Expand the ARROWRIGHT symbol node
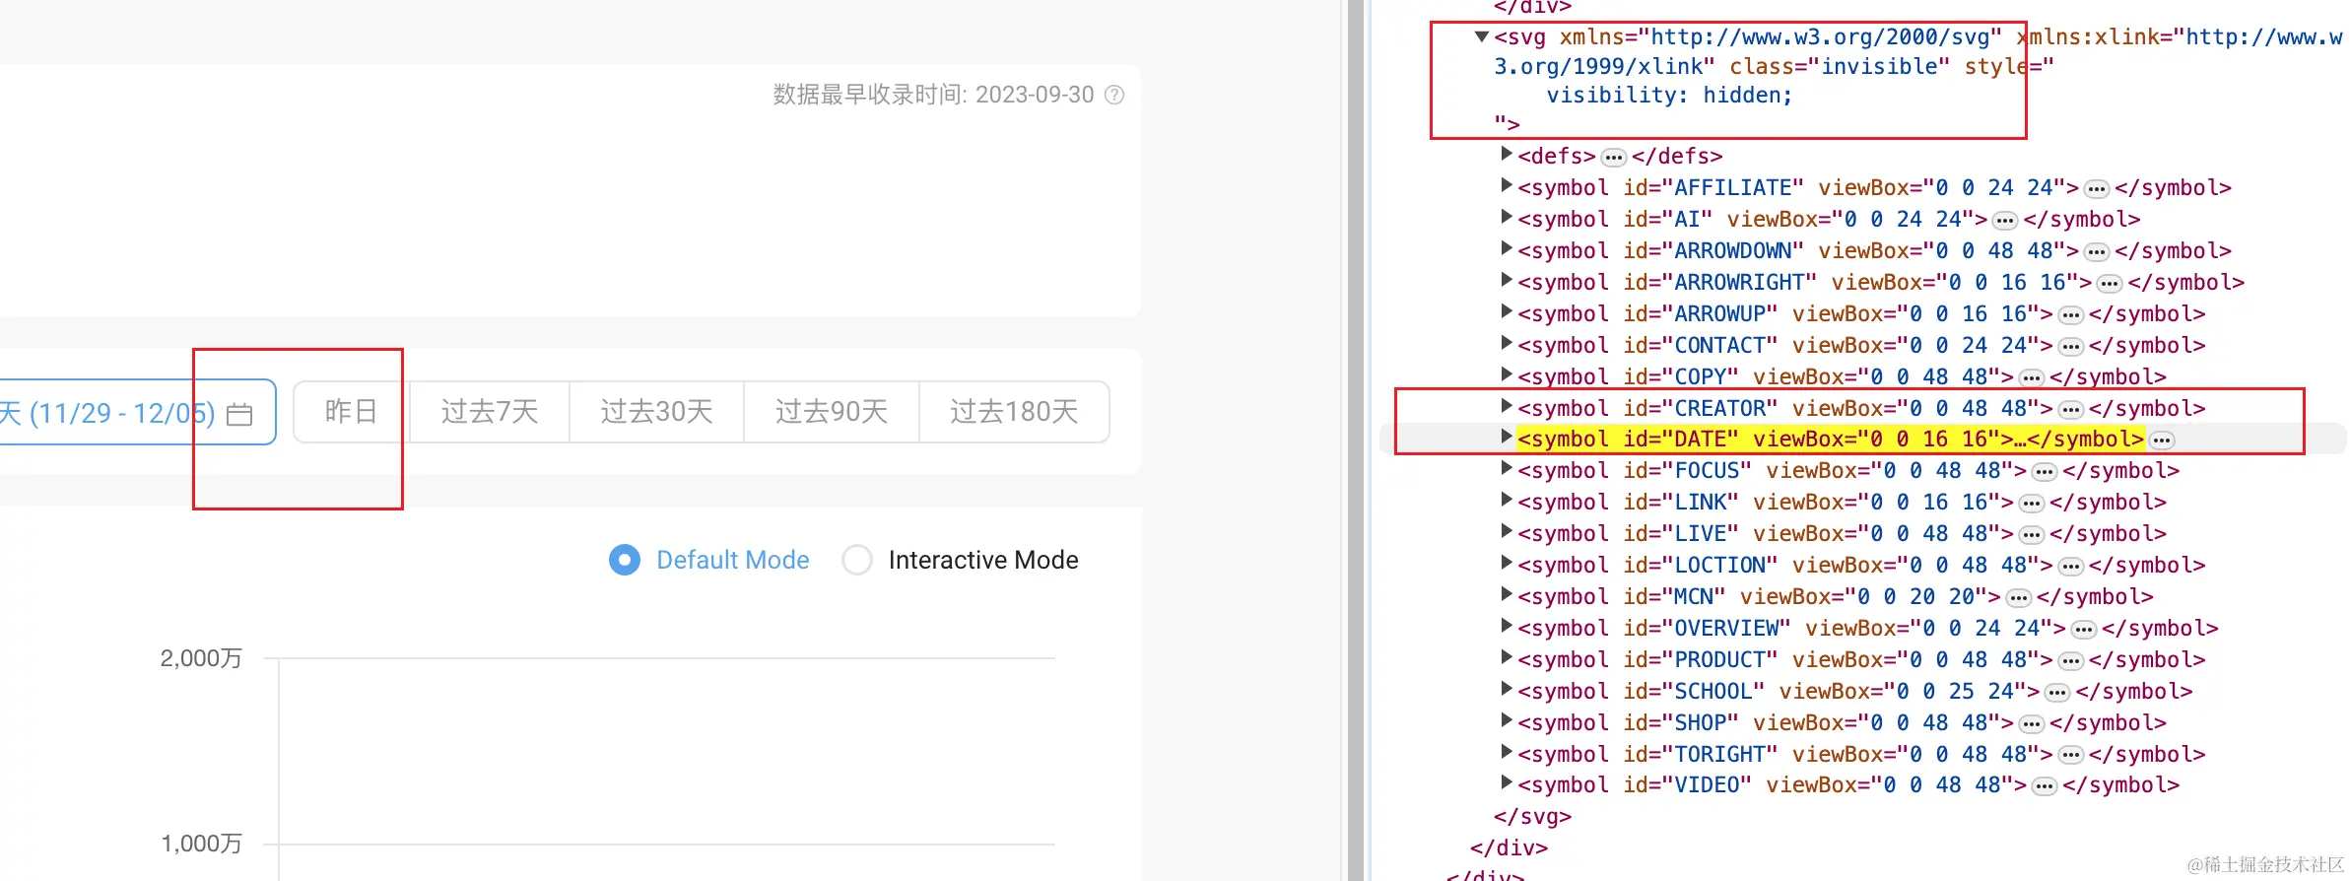The image size is (2351, 881). [x=1506, y=280]
